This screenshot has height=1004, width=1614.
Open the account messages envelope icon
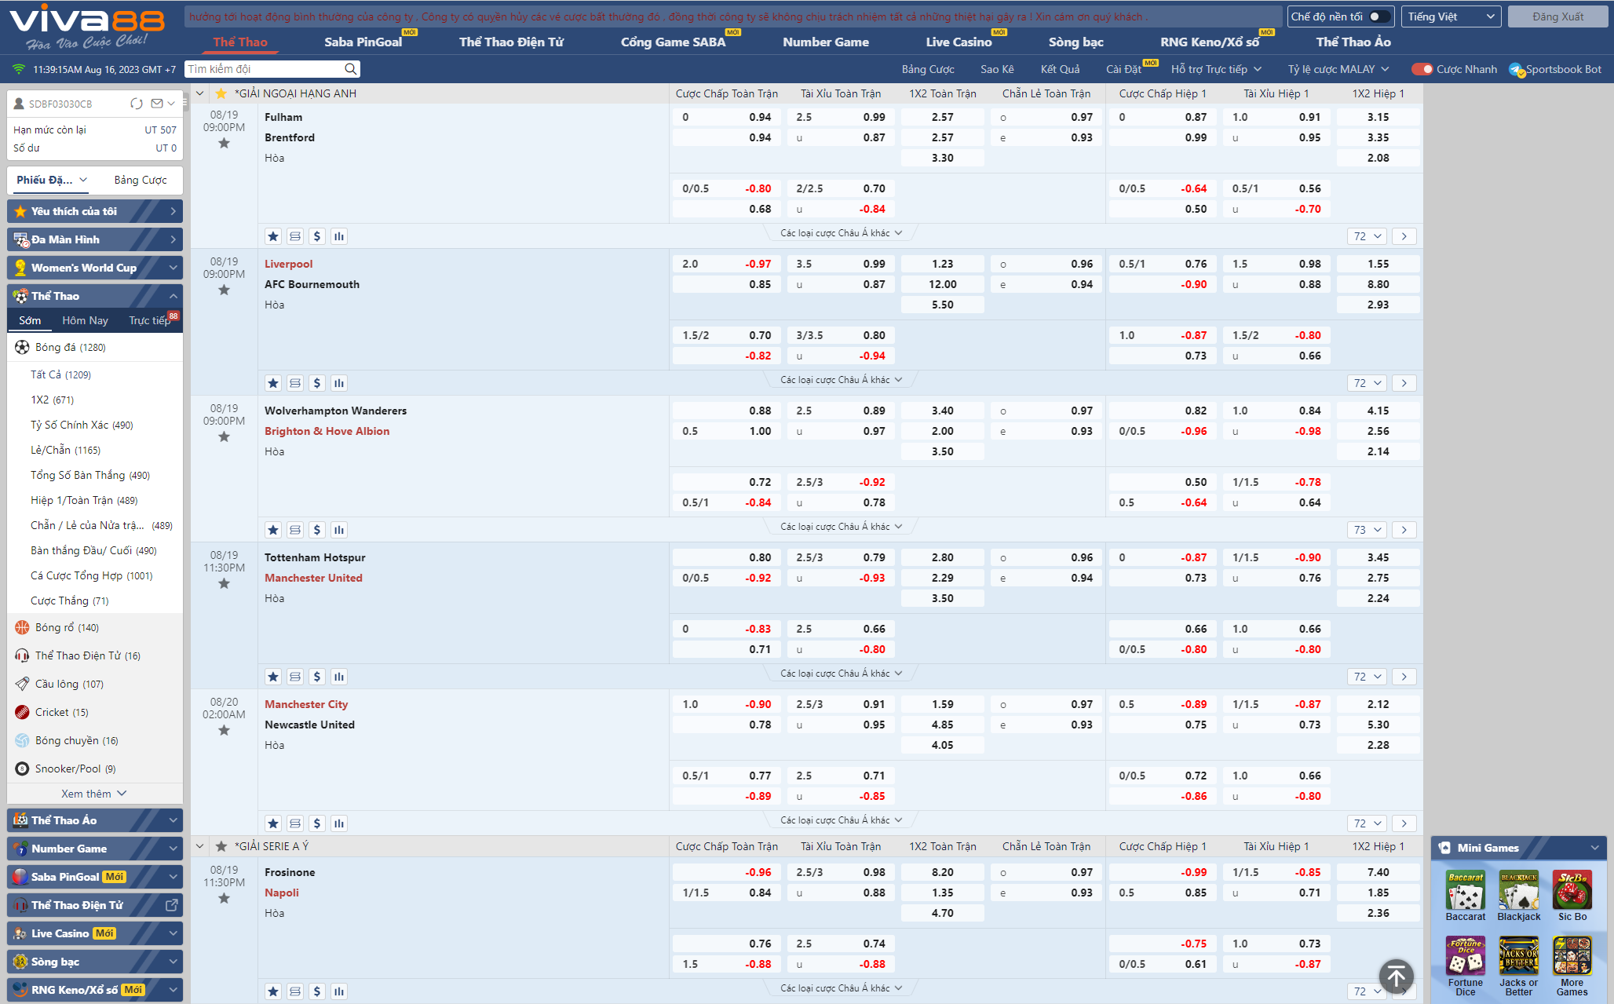157,104
